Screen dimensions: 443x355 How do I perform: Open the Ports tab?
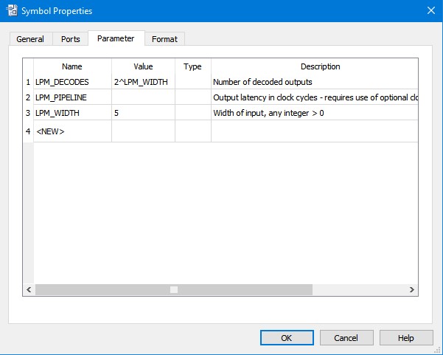[x=71, y=39]
